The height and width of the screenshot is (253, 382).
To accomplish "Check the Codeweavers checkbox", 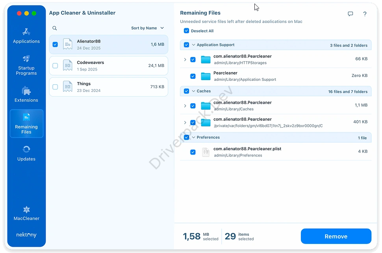I will click(55, 65).
